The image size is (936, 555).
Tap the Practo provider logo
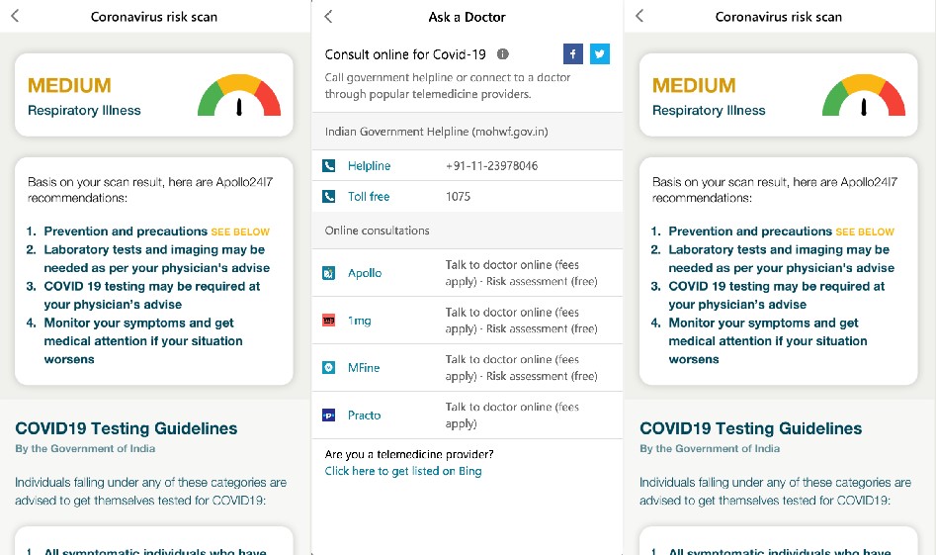[x=329, y=415]
